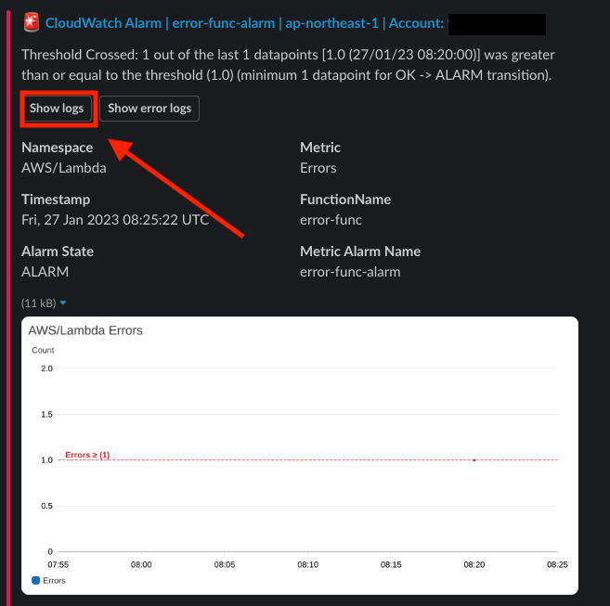
Task: Click the error-func function name value
Action: [331, 220]
